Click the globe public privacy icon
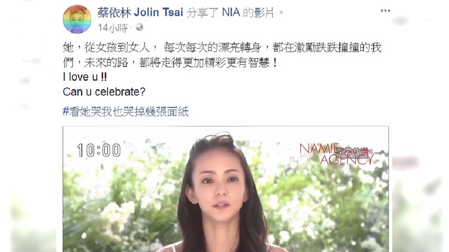Image resolution: width=449 pixels, height=252 pixels. pyautogui.click(x=139, y=27)
